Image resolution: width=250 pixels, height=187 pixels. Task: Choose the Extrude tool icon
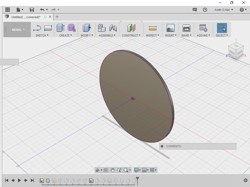pos(61,28)
